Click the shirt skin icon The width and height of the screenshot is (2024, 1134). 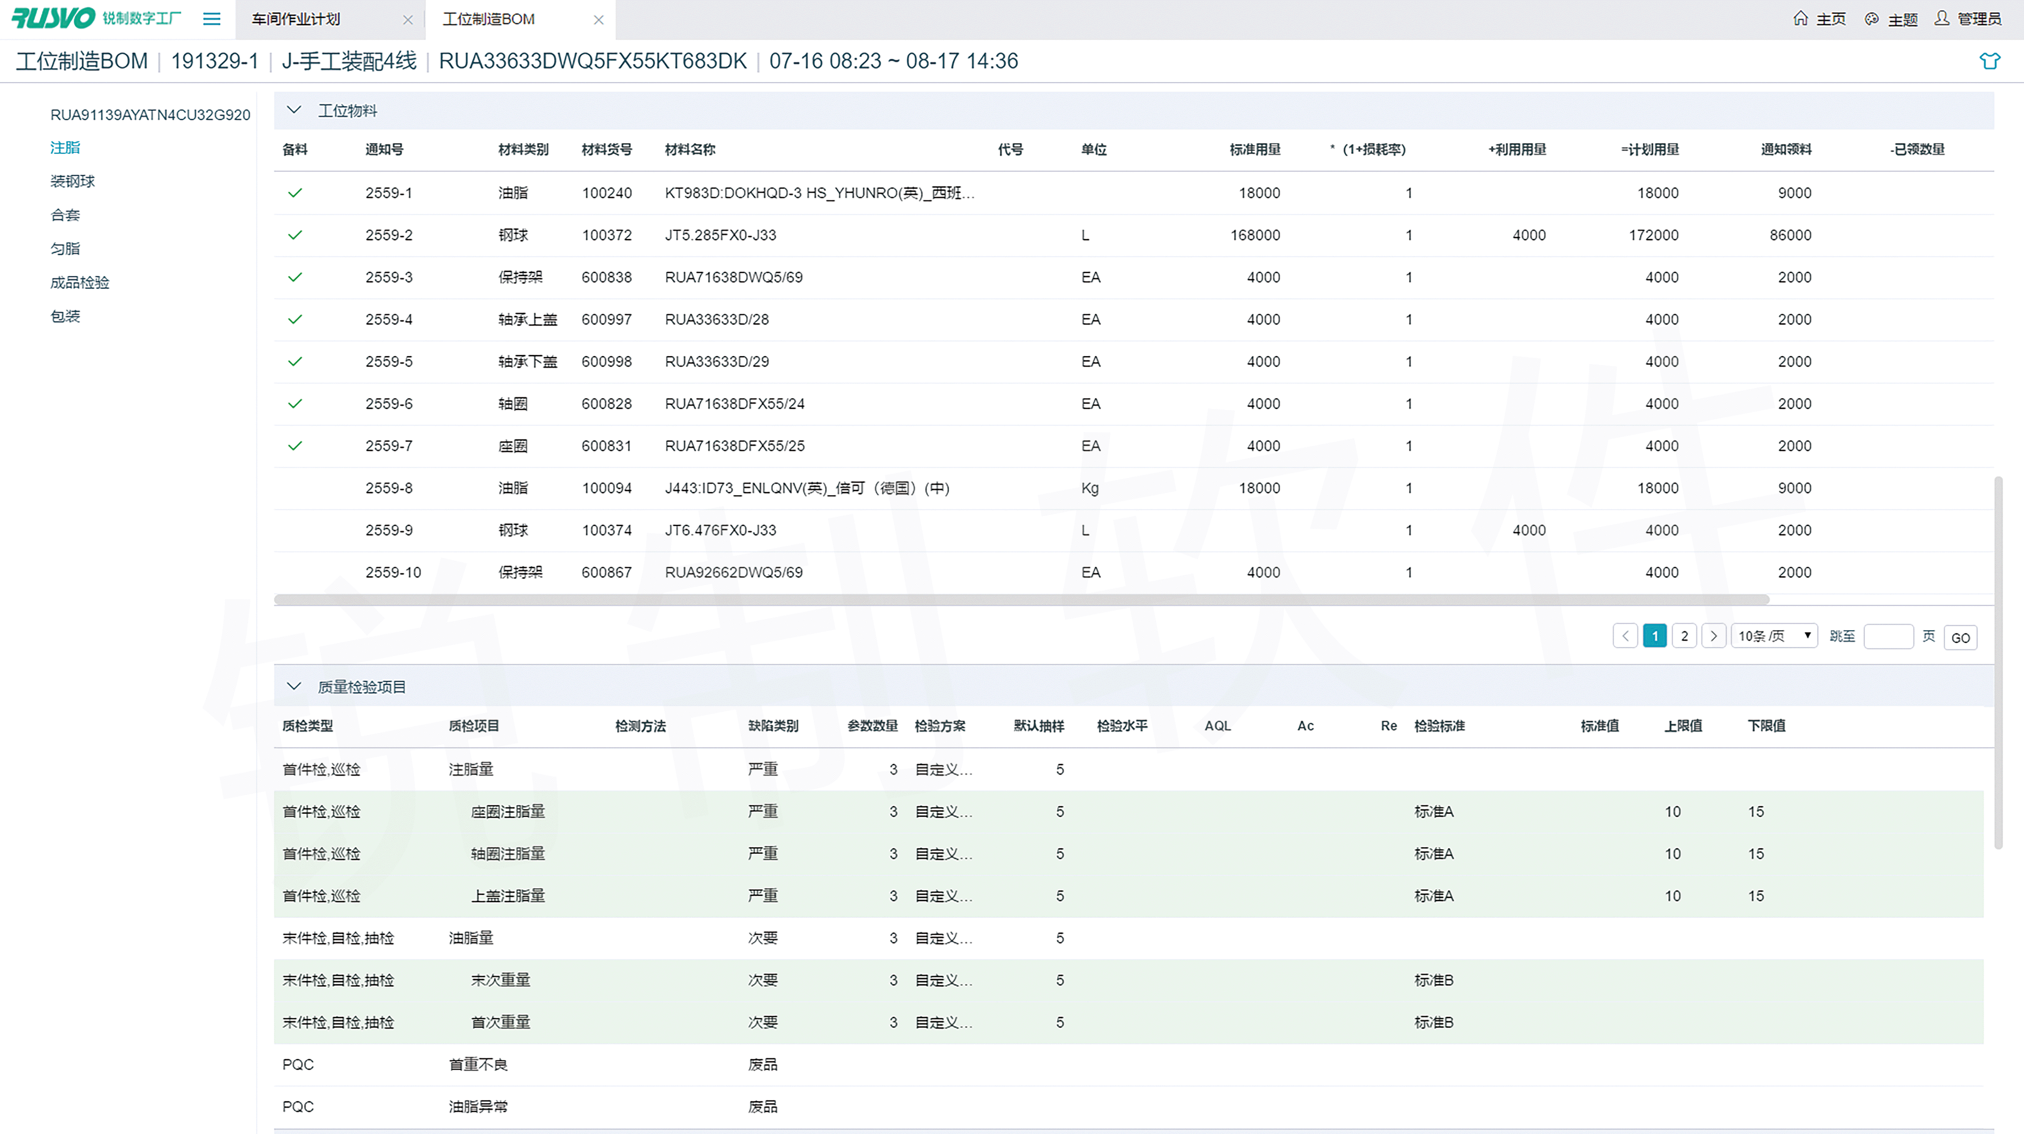1989,60
